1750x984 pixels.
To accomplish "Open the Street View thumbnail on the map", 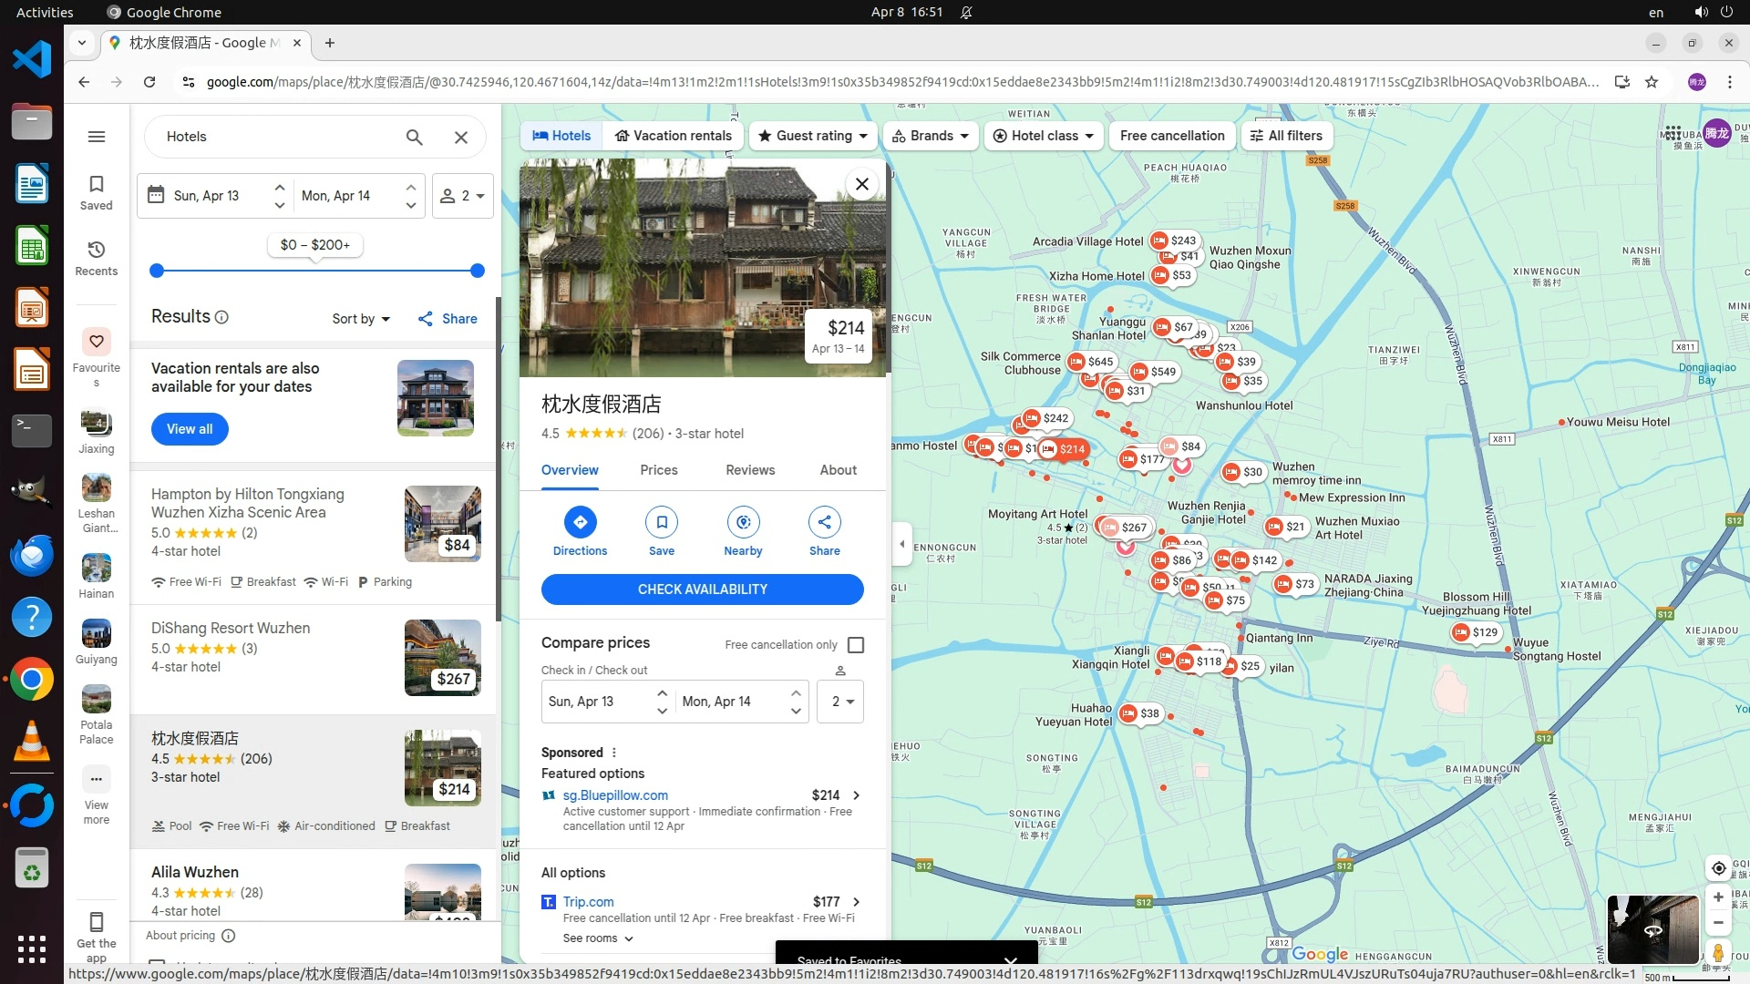I will click(x=1652, y=929).
